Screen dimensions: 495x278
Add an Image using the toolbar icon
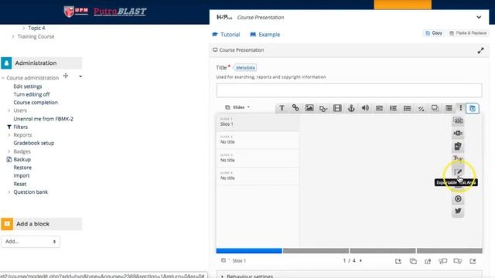coord(309,108)
